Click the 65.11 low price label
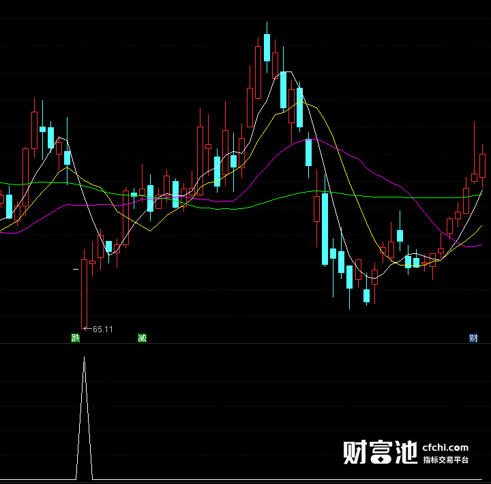 103,329
